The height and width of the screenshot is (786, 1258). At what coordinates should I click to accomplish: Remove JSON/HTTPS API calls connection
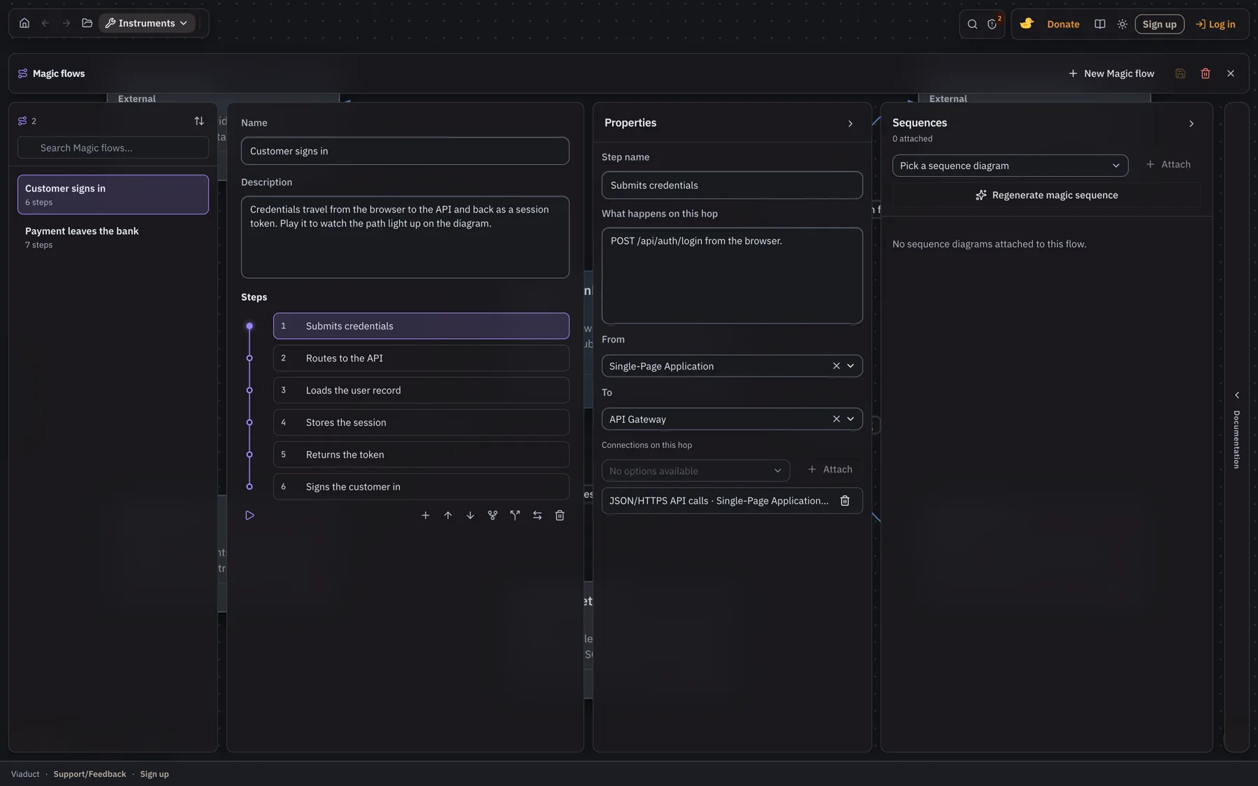point(845,500)
